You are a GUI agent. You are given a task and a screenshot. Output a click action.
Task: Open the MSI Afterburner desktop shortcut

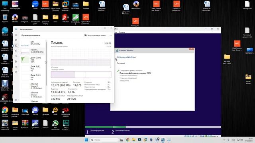(x=55, y=125)
